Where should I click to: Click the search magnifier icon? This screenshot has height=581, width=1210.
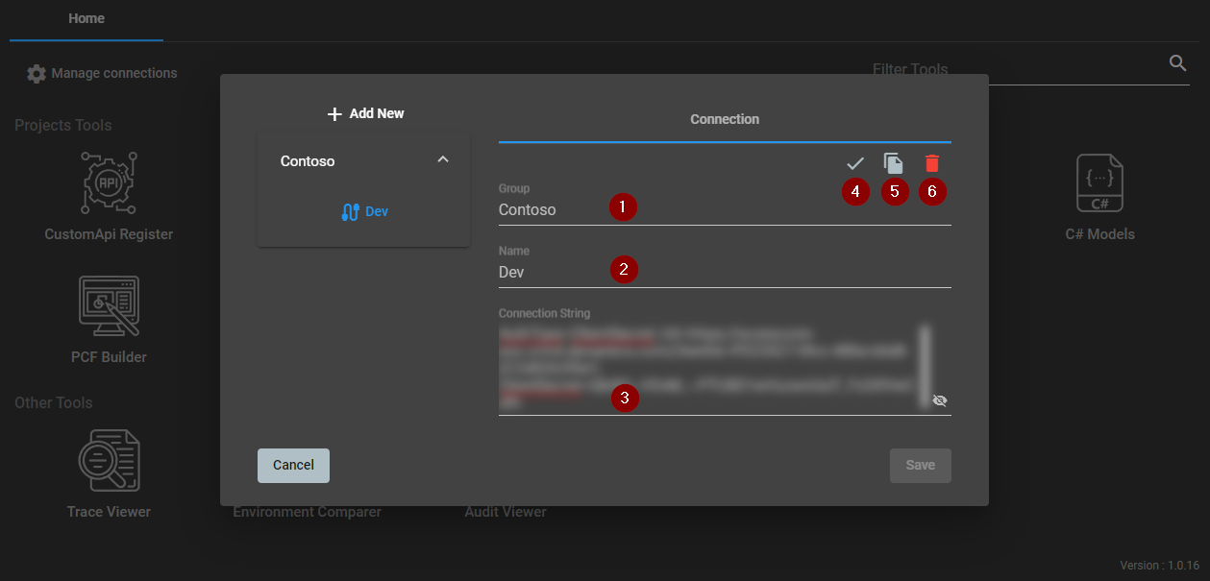(x=1178, y=63)
